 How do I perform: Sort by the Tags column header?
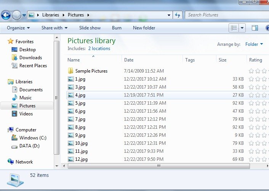[x=199, y=60]
